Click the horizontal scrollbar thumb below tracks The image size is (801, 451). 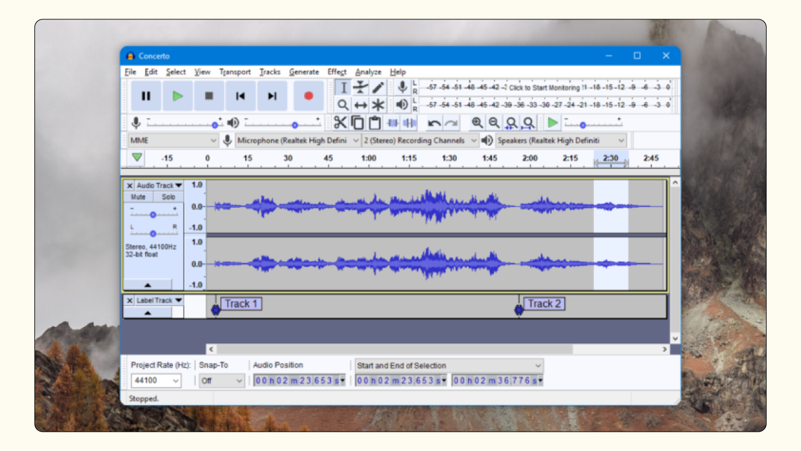coord(394,349)
